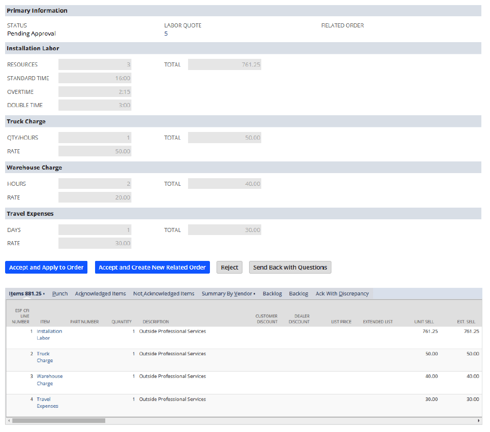This screenshot has width=490, height=432.
Task: Open the Ack With Discrepancy tab
Action: [342, 294]
